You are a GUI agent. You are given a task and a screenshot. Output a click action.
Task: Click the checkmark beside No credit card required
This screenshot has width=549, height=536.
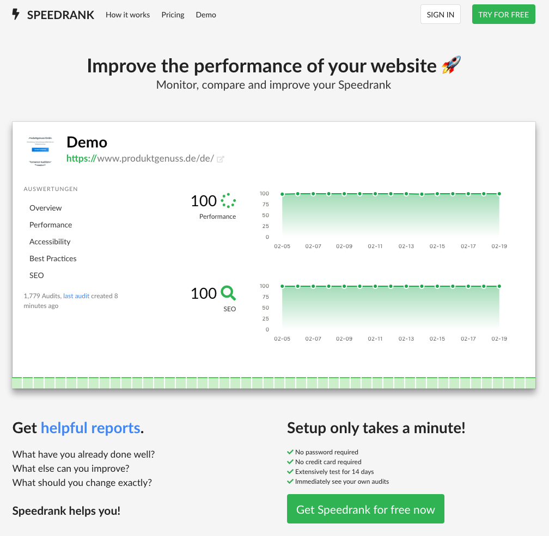tap(290, 461)
